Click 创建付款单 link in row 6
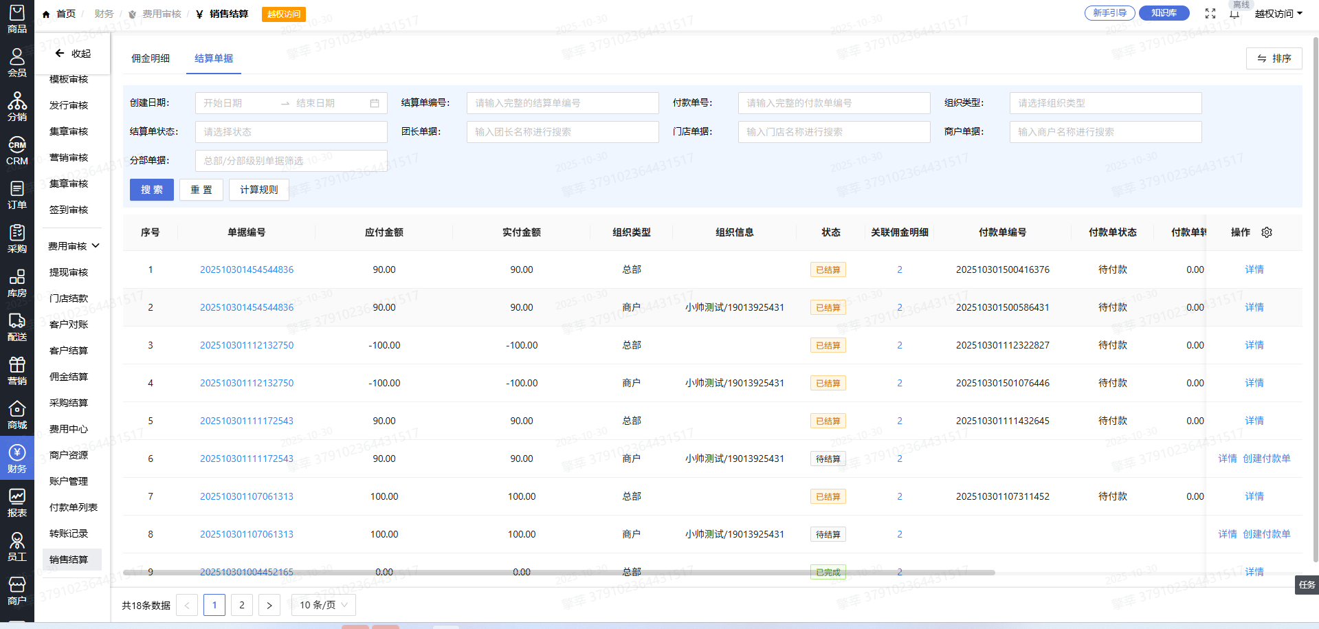1319x629 pixels. 1266,459
